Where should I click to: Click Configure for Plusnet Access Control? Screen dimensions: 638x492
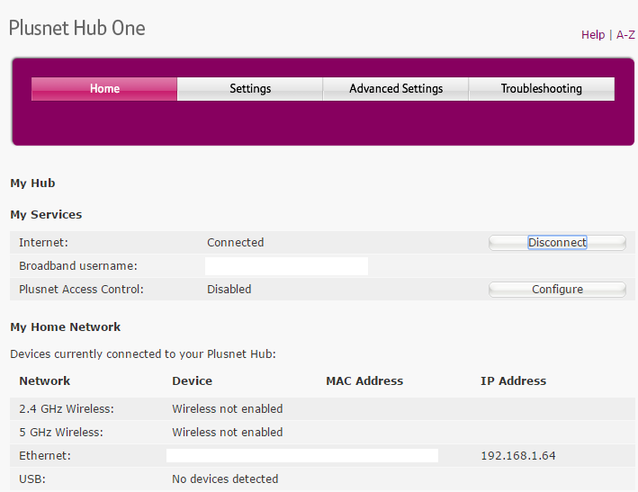pyautogui.click(x=557, y=290)
